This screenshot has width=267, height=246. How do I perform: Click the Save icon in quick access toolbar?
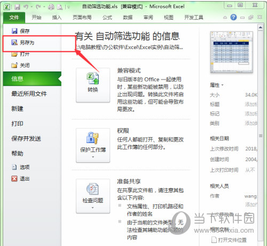17,7
